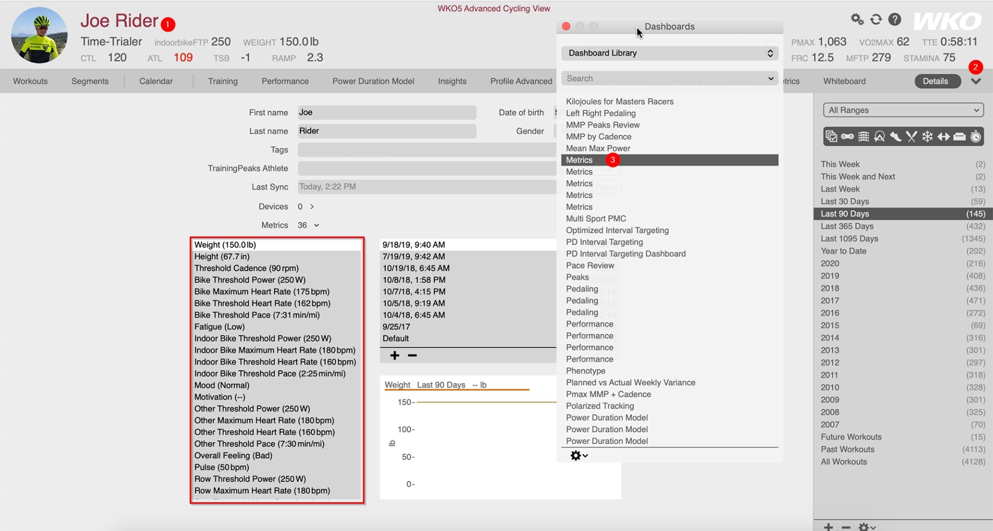
Task: Select Multi Sport PMC in the Dashboards list
Action: (595, 218)
